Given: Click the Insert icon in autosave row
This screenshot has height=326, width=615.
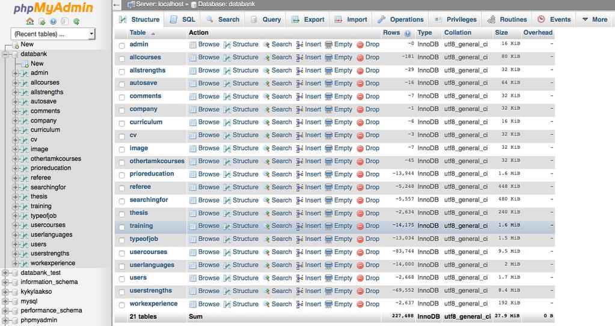Looking at the screenshot, I should 299,83.
